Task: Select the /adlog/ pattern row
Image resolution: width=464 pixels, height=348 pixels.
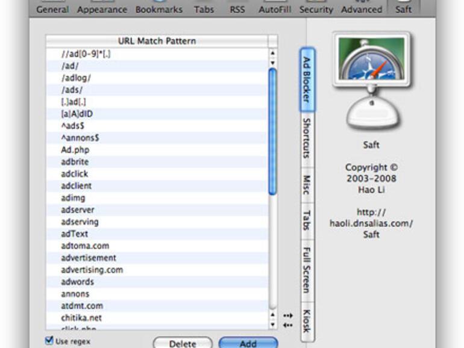Action: point(157,78)
